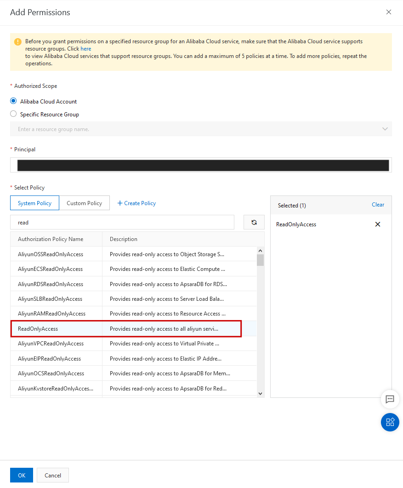The height and width of the screenshot is (488, 403).
Task: Click the 'all aliyun servi...' description cell
Action: [164, 329]
